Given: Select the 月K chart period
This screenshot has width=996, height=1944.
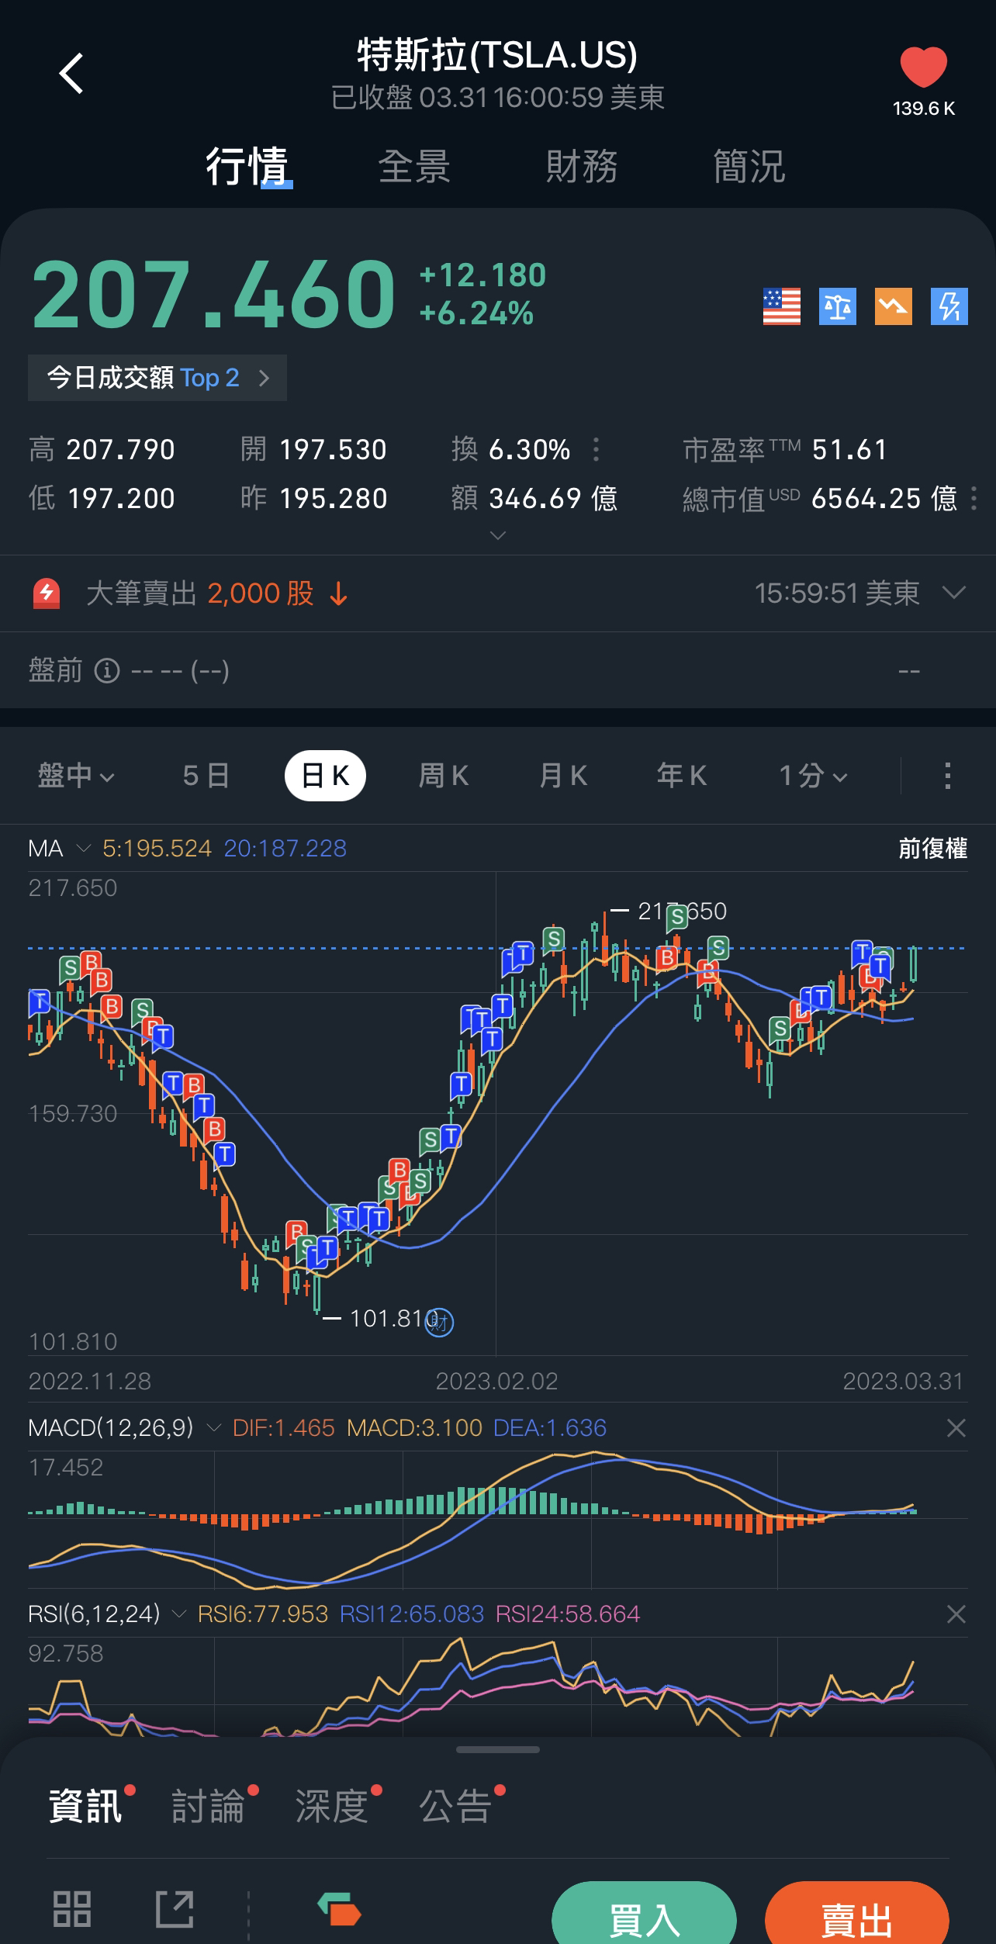Looking at the screenshot, I should tap(563, 776).
